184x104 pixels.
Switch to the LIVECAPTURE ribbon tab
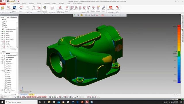point(16,4)
